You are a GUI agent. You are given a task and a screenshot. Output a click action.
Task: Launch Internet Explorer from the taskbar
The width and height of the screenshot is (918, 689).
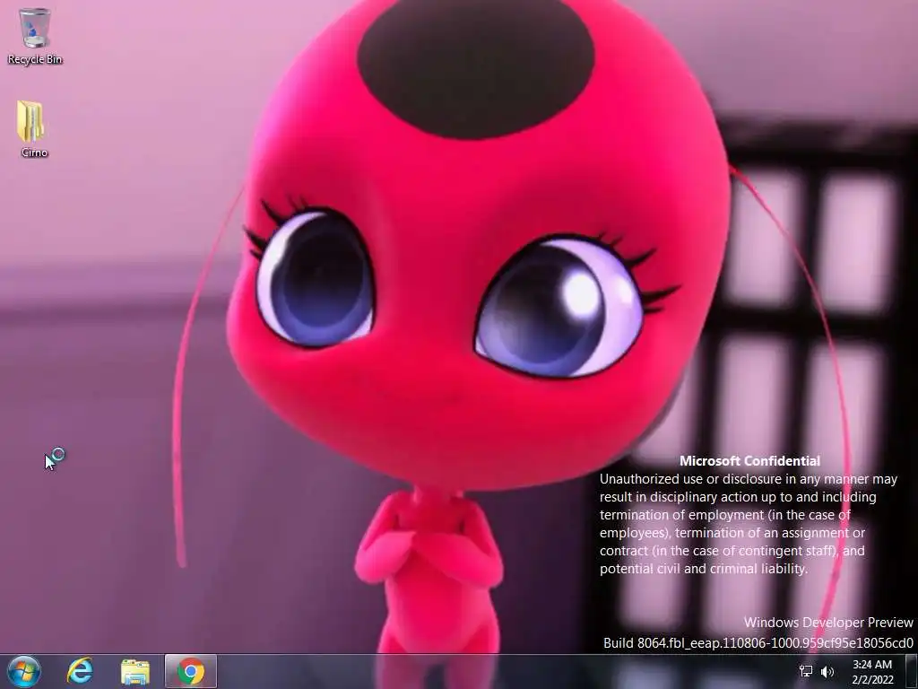click(x=80, y=671)
